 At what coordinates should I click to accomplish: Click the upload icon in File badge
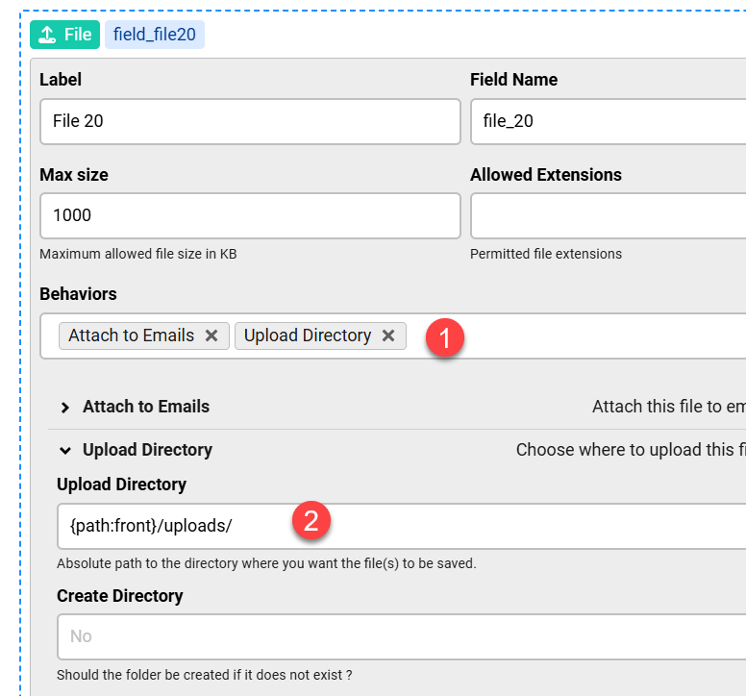47,35
